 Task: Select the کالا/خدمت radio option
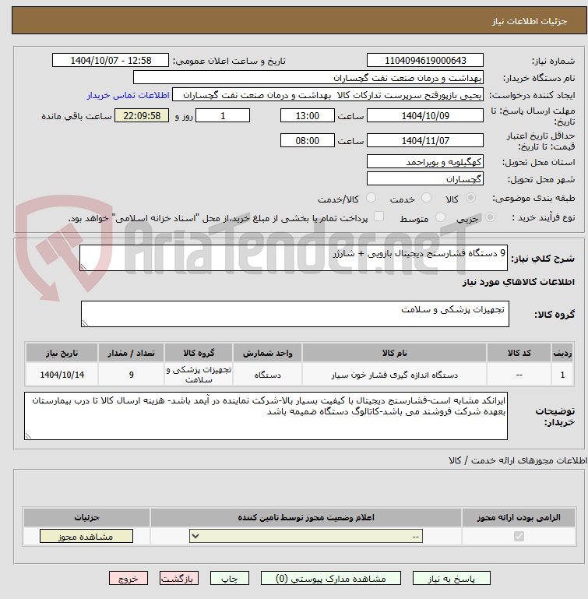(x=371, y=198)
